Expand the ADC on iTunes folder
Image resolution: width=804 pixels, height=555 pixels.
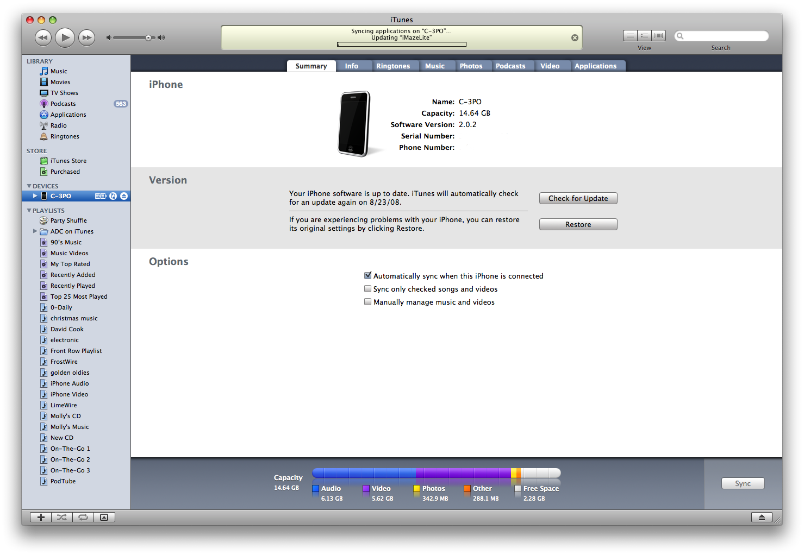point(35,231)
